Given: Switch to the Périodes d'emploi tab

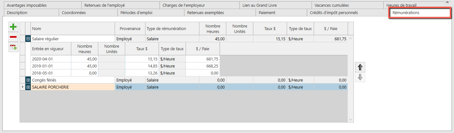Looking at the screenshot, I should [x=151, y=13].
